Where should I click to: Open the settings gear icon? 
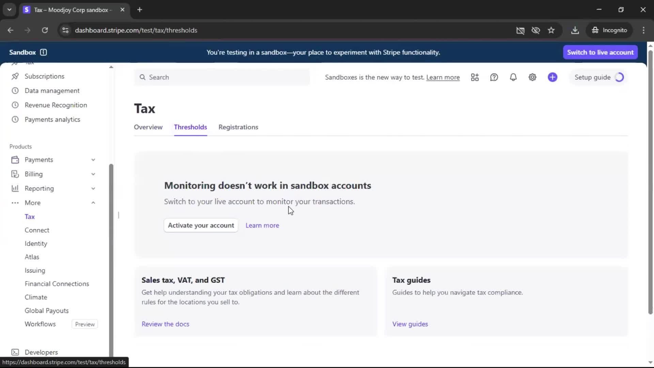click(x=532, y=77)
